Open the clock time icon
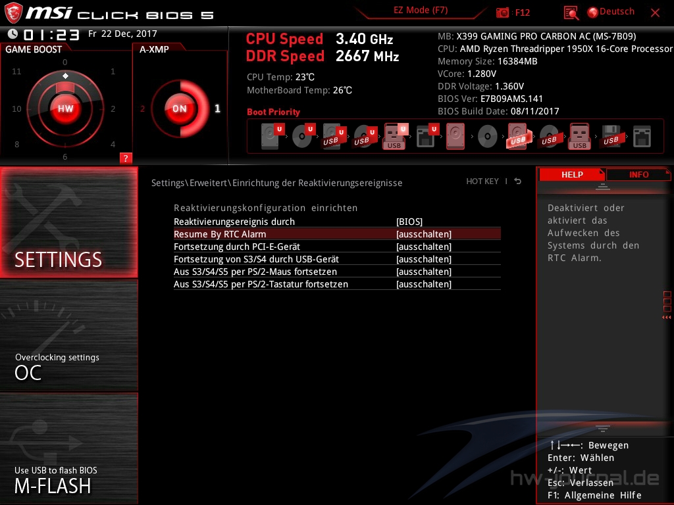This screenshot has width=674, height=505. click(x=13, y=34)
